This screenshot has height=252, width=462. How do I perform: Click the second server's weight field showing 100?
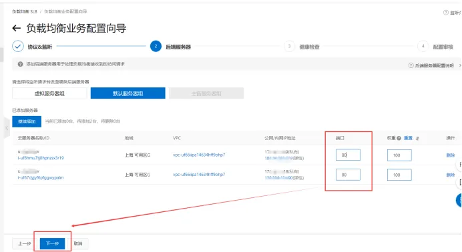[x=399, y=175]
